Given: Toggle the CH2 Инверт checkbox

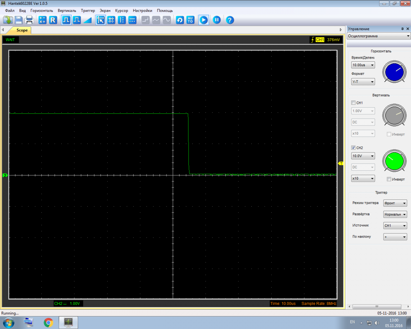Looking at the screenshot, I should (389, 179).
